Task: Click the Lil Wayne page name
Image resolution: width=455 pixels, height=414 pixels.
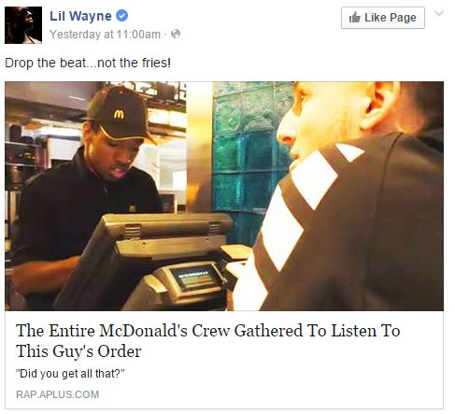Action: pos(80,16)
